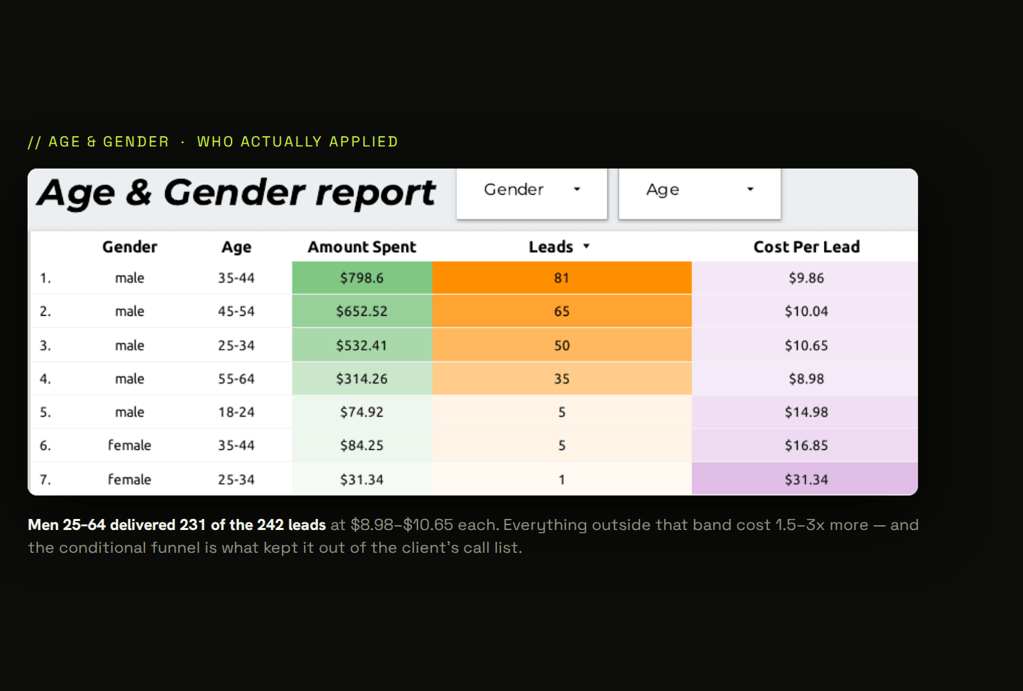1023x691 pixels.
Task: Select the $16.85 cost per lead cell
Action: (x=805, y=445)
